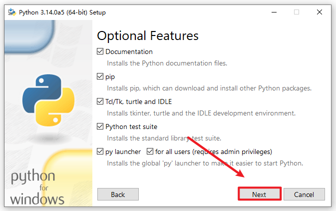Go to the next setup step

tap(259, 194)
